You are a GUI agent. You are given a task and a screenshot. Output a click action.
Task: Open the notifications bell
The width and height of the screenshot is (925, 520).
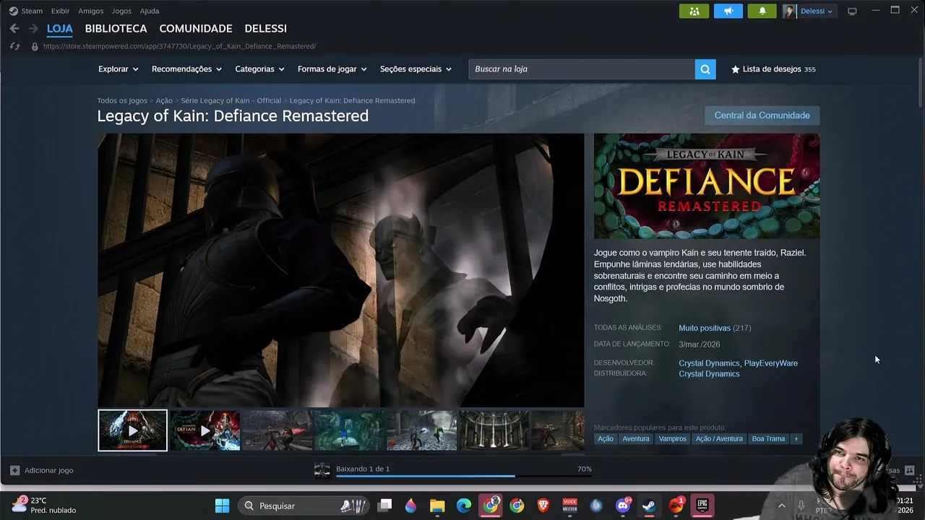point(762,11)
